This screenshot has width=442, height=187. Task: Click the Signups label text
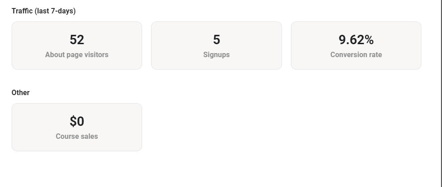pos(216,55)
